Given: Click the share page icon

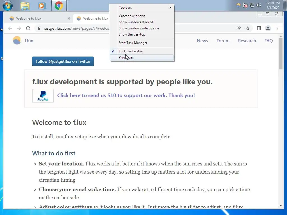Looking at the screenshot, I should click(239, 28).
